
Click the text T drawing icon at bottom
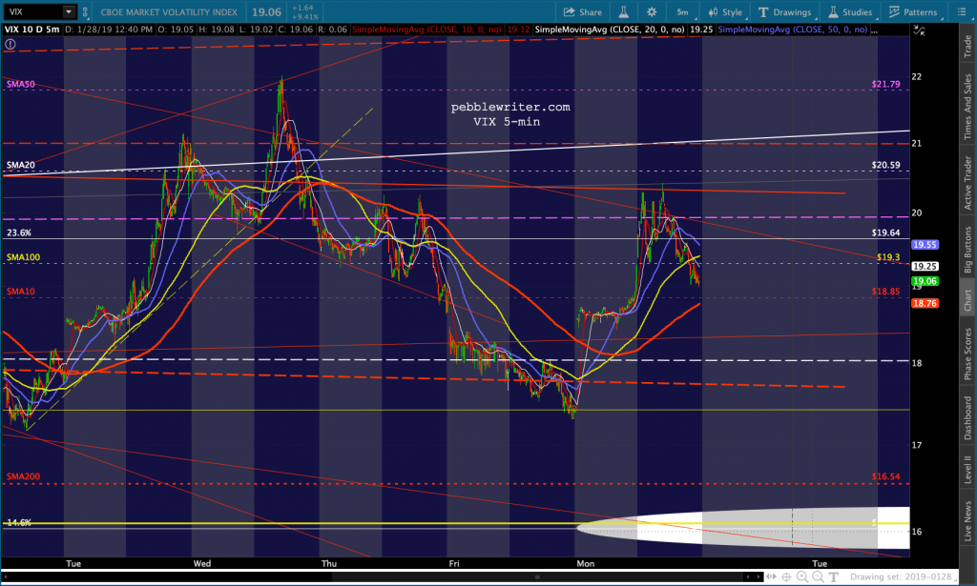click(833, 576)
